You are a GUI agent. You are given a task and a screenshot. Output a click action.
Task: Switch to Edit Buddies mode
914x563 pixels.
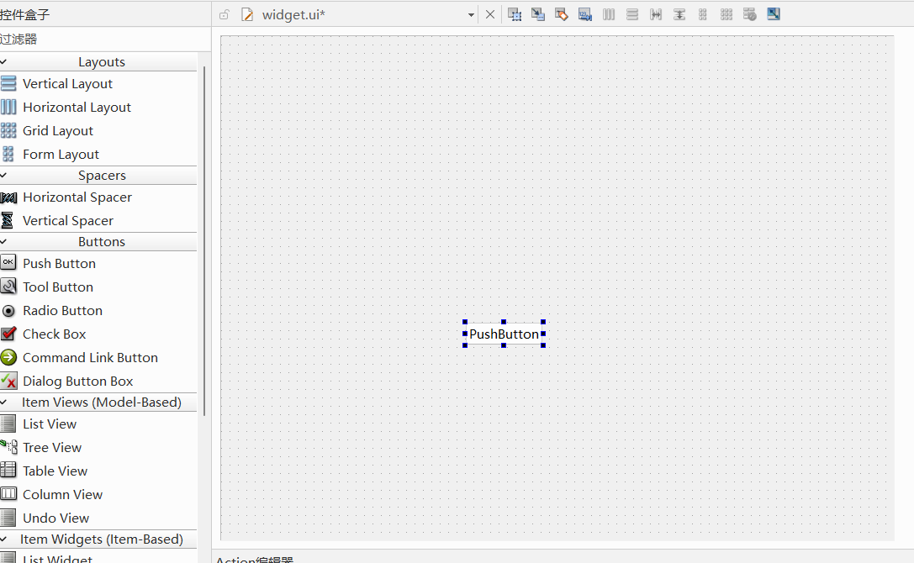[562, 14]
